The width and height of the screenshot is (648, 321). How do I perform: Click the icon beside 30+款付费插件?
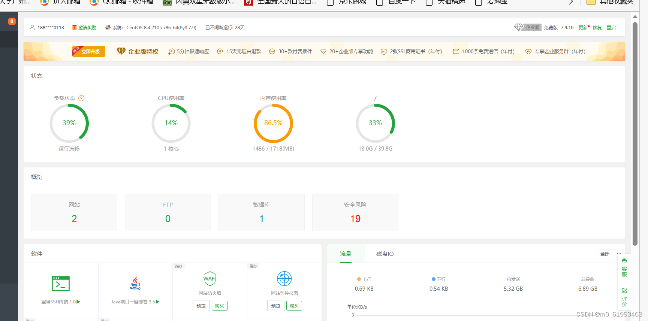[x=272, y=51]
